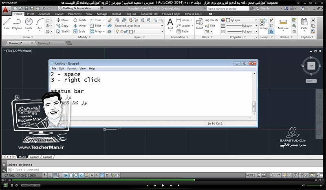Viewport: 326px width, 190px height.
Task: Open the Drafting & Annotation workspace dropdown
Action: point(79,8)
